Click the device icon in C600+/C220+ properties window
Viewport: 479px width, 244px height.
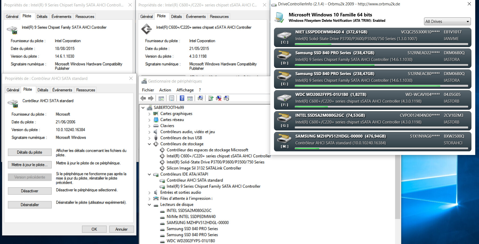pos(147,29)
